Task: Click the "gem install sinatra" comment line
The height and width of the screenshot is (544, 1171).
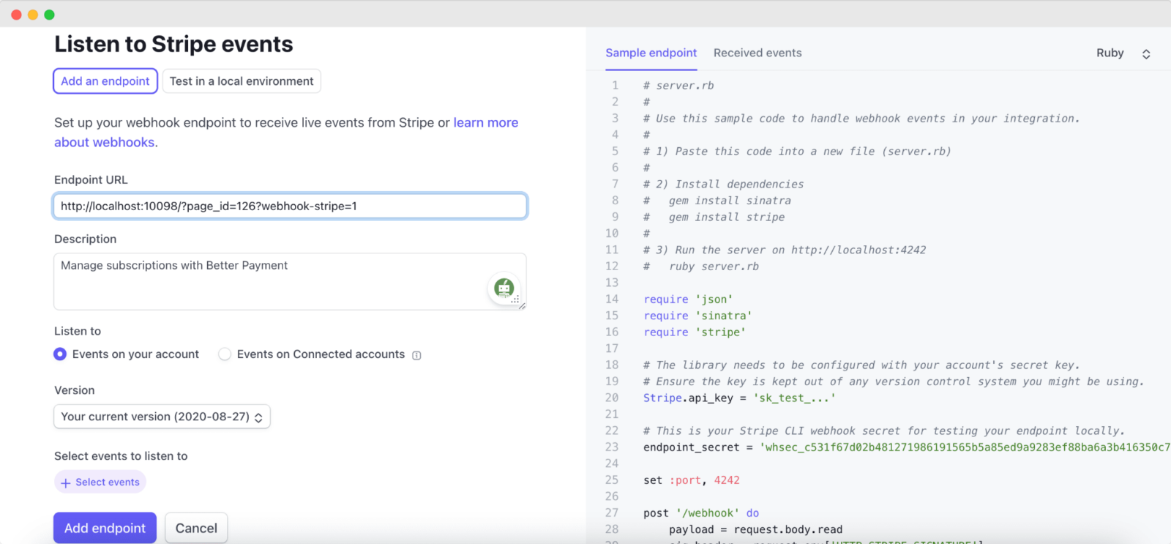Action: coord(717,201)
